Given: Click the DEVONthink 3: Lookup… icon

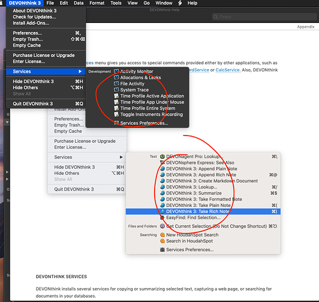Looking at the screenshot, I should click(162, 187).
